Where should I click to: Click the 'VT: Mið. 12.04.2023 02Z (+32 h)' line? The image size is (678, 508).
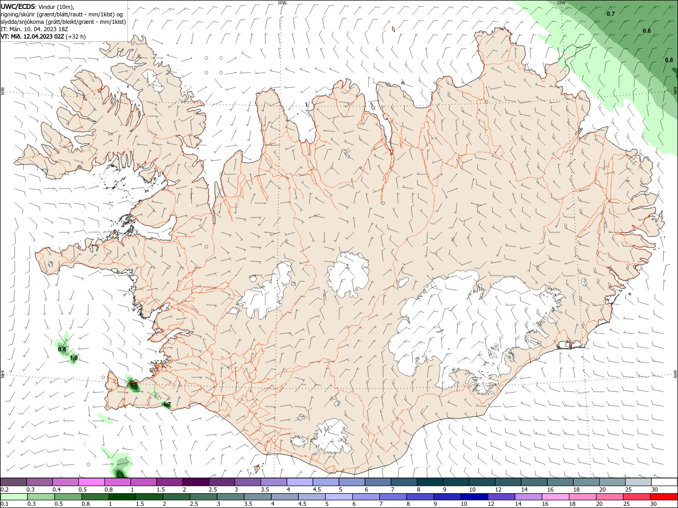coord(43,37)
